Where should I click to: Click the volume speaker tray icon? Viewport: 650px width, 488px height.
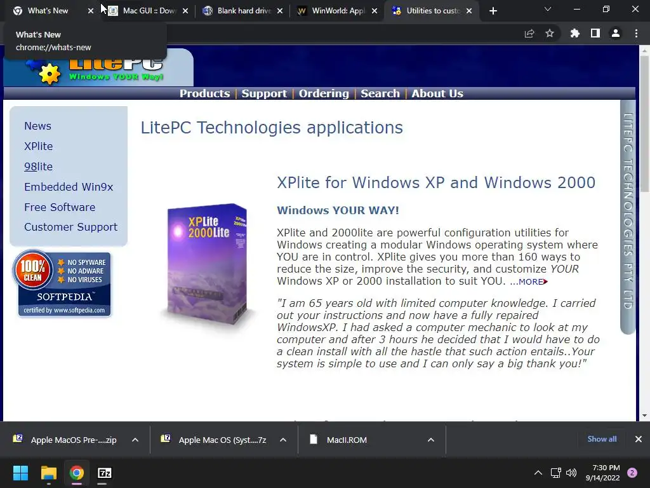[x=572, y=473]
